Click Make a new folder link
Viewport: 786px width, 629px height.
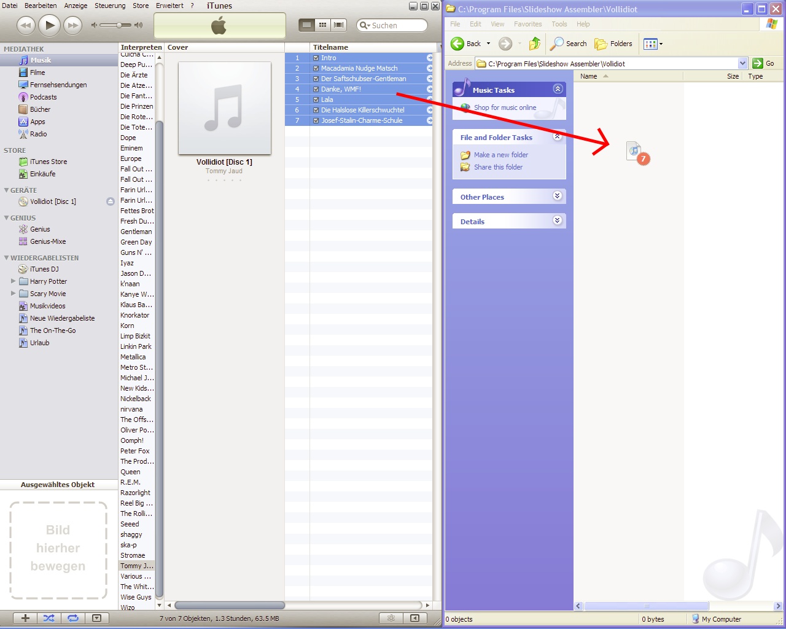[500, 155]
